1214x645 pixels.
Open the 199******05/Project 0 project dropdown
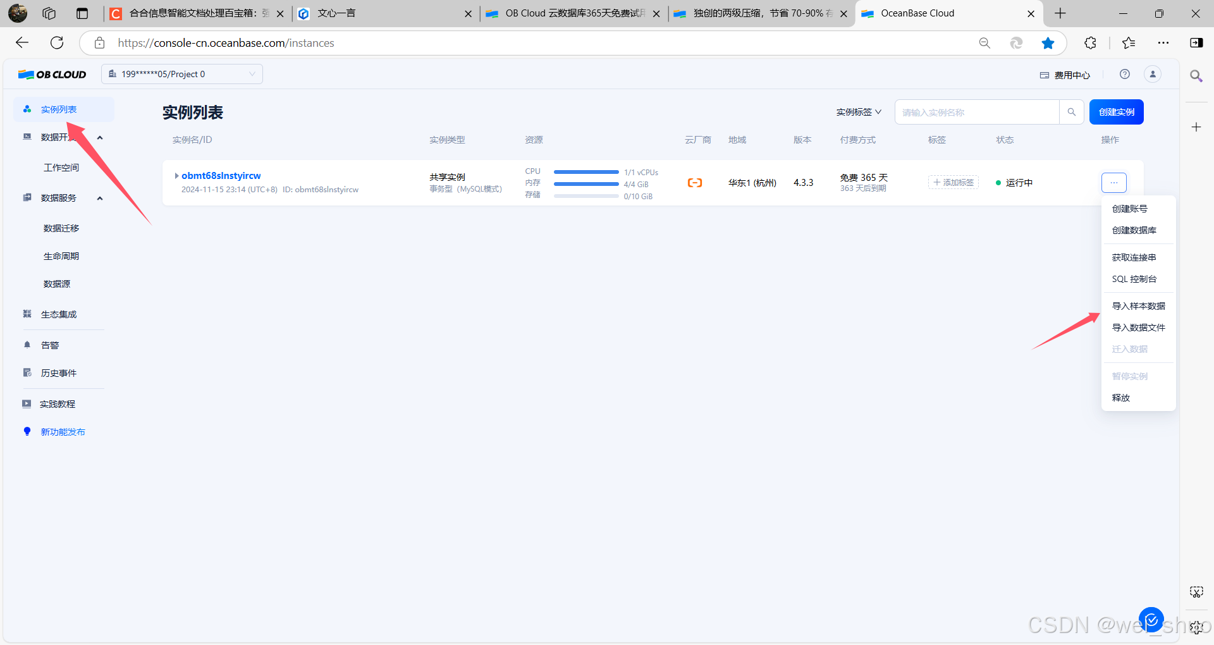point(182,74)
